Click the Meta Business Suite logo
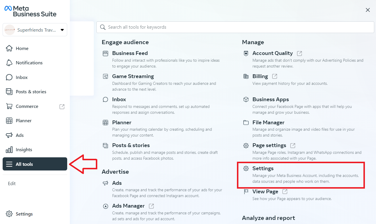Screen dimensions: 376x224 click(x=30, y=11)
